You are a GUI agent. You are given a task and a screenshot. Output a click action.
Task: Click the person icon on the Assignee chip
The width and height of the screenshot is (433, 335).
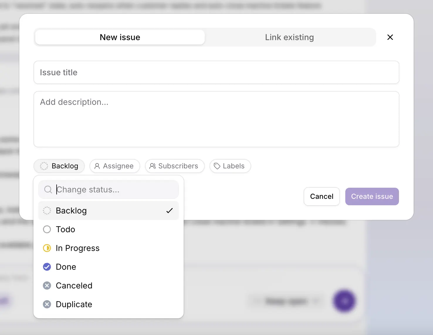pyautogui.click(x=97, y=166)
